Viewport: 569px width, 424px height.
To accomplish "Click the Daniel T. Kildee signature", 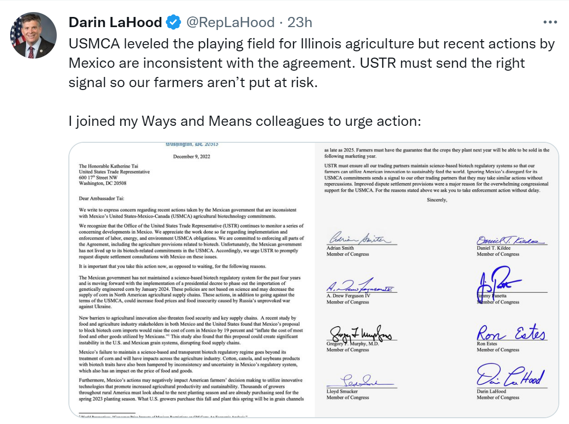I will pyautogui.click(x=509, y=239).
